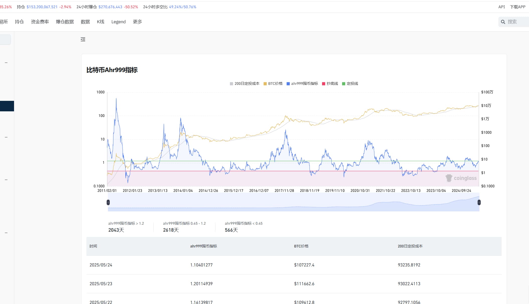Click right handle of chart range slider
Viewport: 529px width, 304px height.
point(479,202)
